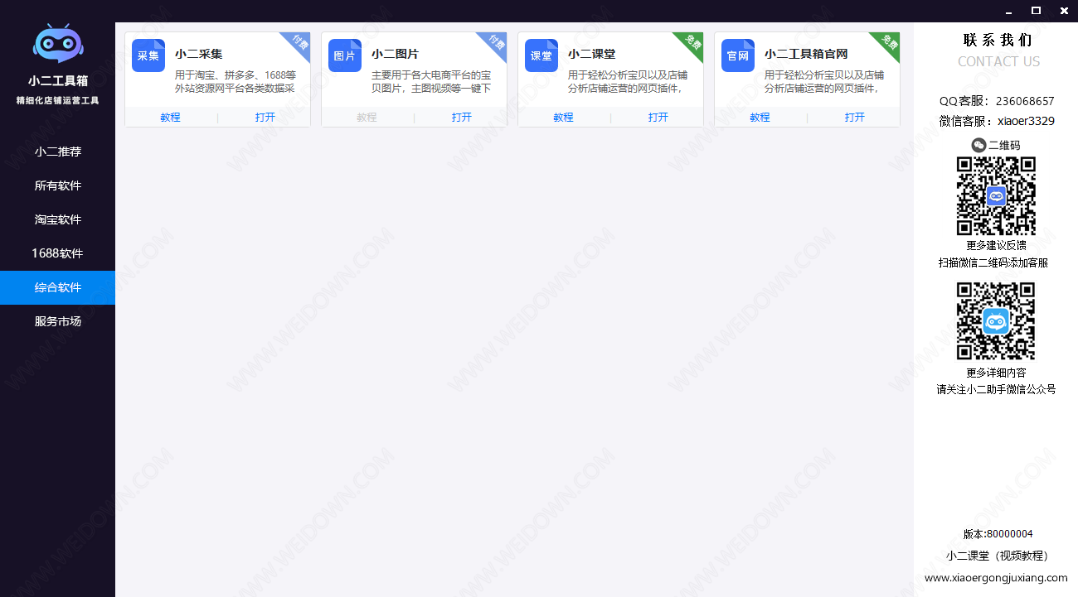Click greyed 教程 on 小二图片 card
Image resolution: width=1078 pixels, height=597 pixels.
coord(367,118)
